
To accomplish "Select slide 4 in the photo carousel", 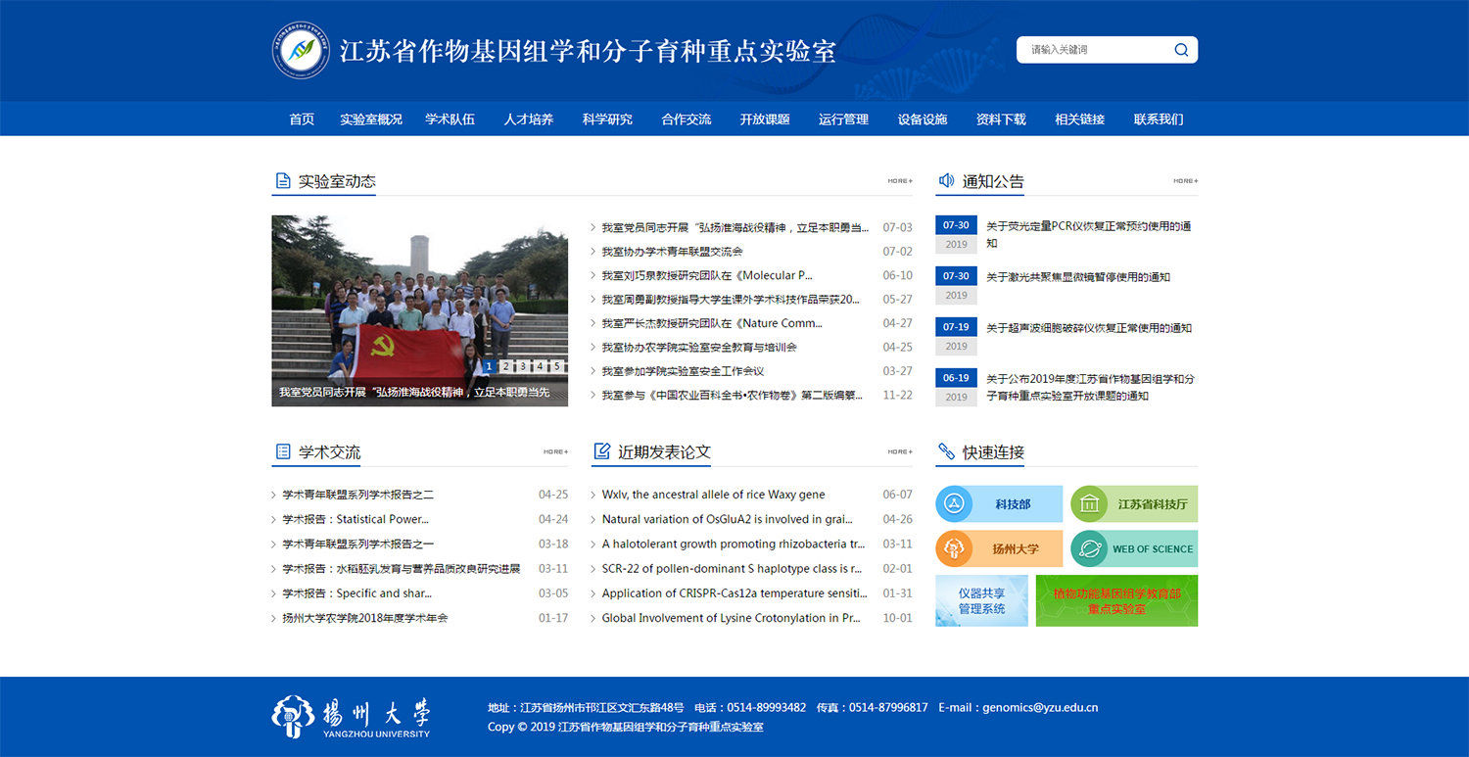I will [x=540, y=366].
